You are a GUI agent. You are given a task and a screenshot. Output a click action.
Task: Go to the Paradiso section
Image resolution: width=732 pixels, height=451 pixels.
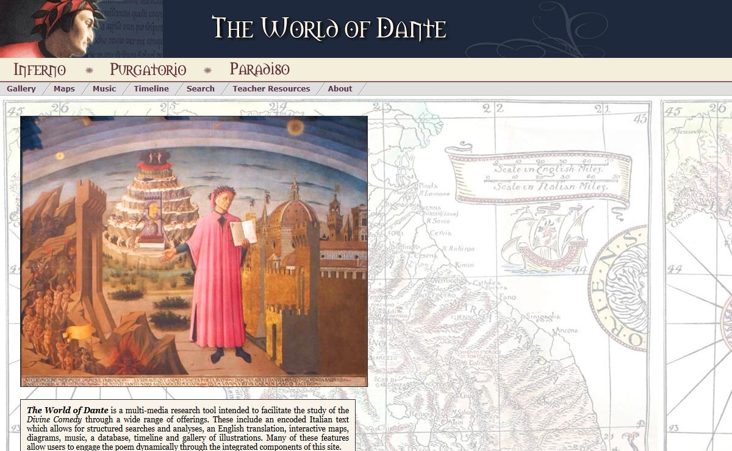[x=259, y=69]
